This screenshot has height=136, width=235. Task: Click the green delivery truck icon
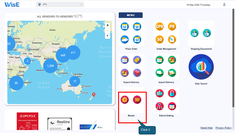159,73
